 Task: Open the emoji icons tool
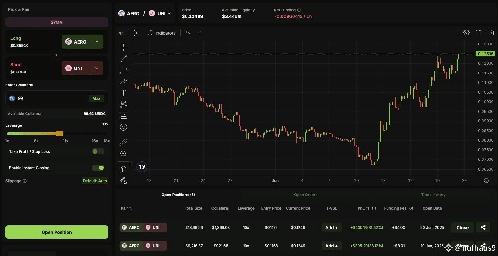(x=123, y=127)
